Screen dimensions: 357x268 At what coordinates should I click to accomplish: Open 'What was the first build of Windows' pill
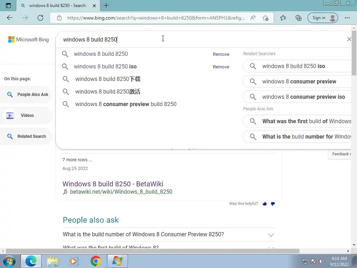[x=297, y=121]
